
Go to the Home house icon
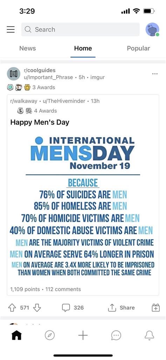16,336
